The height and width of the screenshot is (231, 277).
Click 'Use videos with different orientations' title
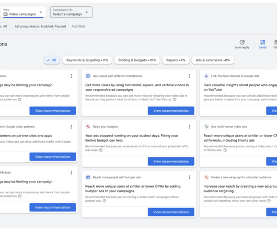tap(118, 76)
